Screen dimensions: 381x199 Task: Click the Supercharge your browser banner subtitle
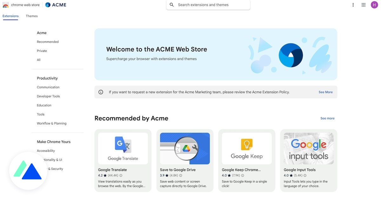(151, 59)
